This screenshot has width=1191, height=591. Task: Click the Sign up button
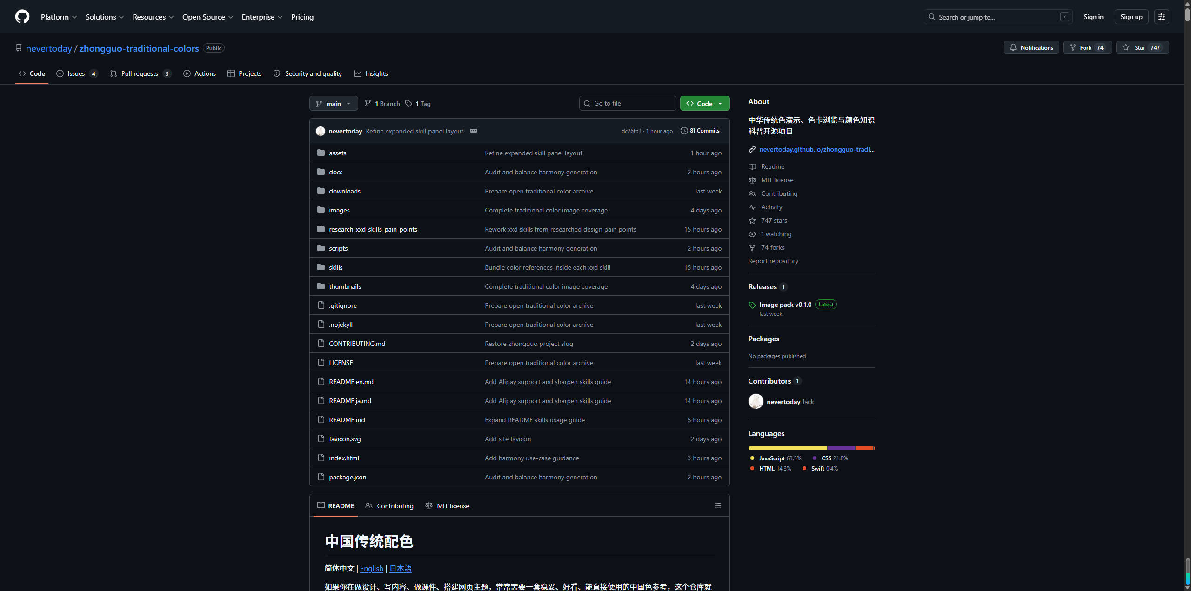click(1131, 17)
